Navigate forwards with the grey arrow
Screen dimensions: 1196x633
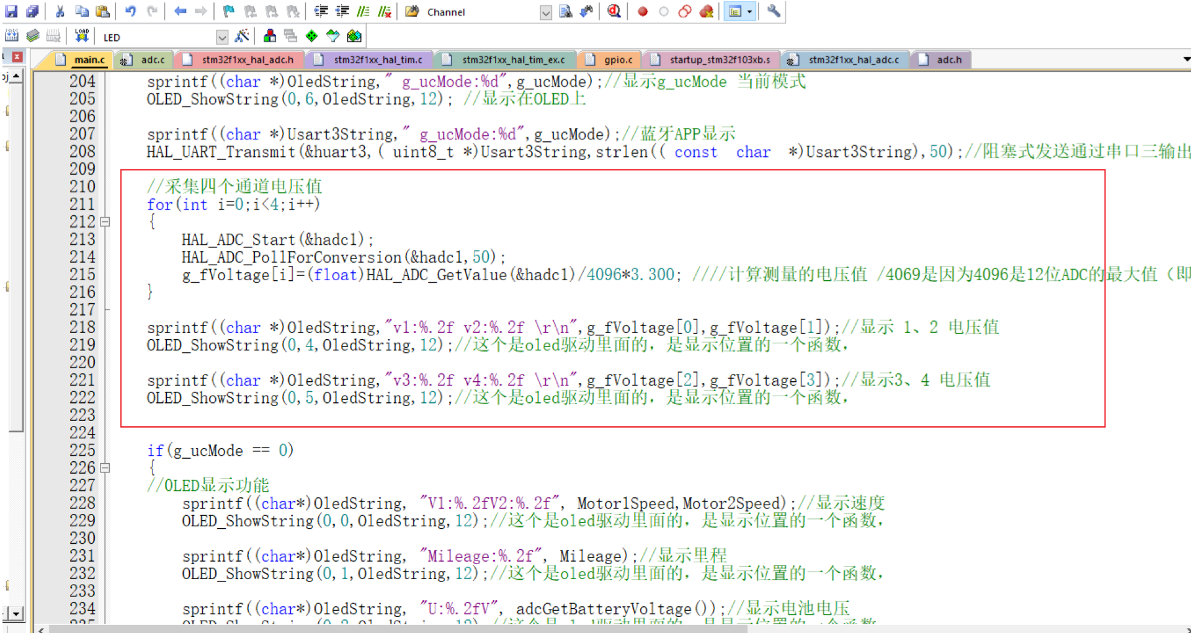200,11
